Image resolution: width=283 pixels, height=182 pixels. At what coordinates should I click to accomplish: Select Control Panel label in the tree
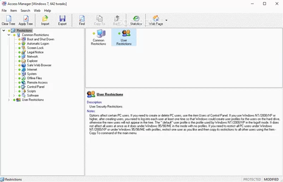point(36,87)
